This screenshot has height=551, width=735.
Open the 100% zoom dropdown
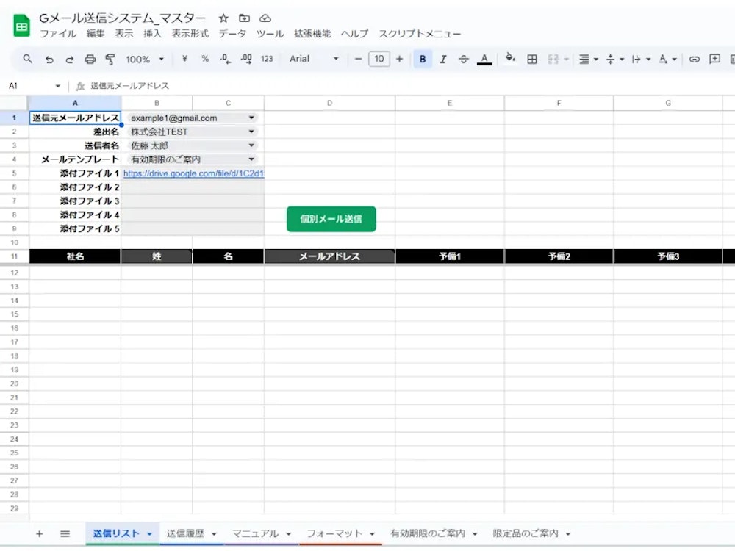click(145, 59)
